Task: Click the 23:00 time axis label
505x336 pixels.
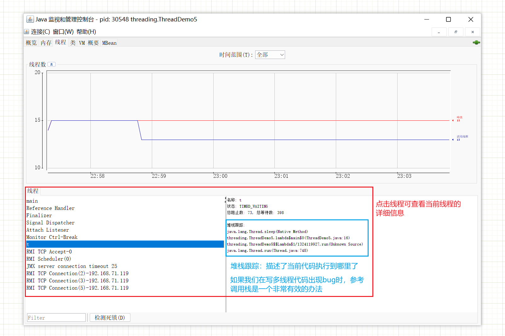Action: (x=220, y=176)
